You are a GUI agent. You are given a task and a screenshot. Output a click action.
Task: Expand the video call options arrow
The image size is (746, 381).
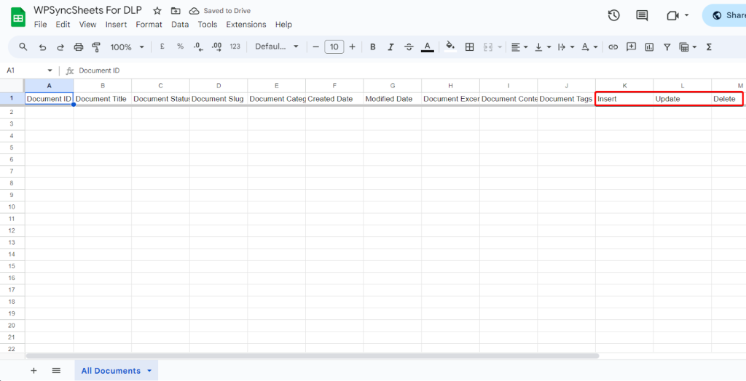686,16
